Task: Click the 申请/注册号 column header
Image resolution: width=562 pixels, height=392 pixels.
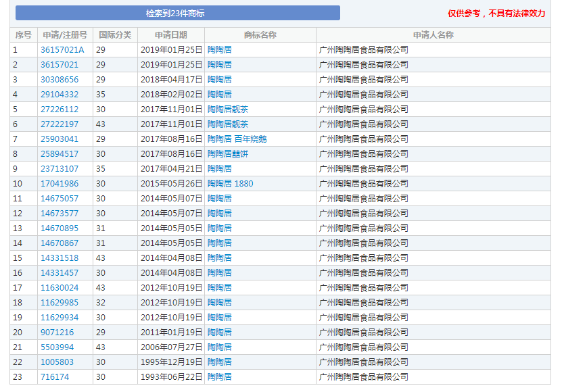Action: 65,34
